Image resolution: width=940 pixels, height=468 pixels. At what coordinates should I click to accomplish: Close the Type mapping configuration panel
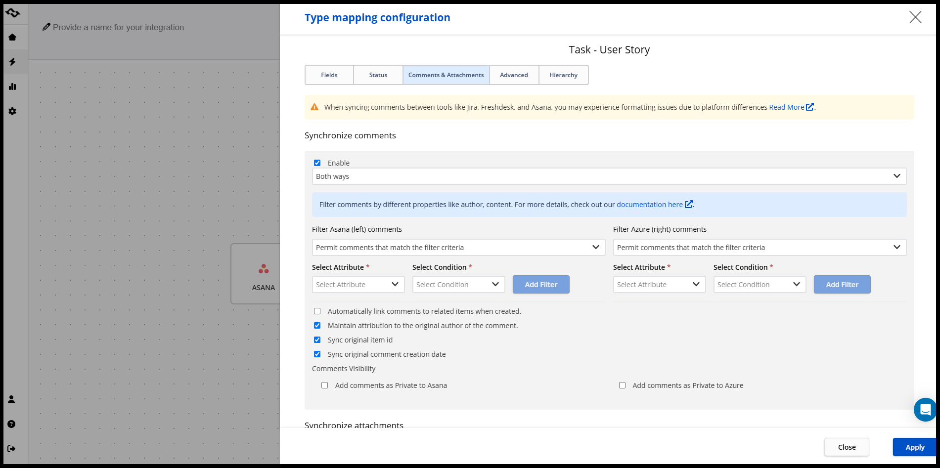(915, 17)
